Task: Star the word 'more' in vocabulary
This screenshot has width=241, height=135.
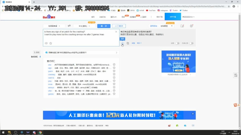Action: [x=114, y=84]
